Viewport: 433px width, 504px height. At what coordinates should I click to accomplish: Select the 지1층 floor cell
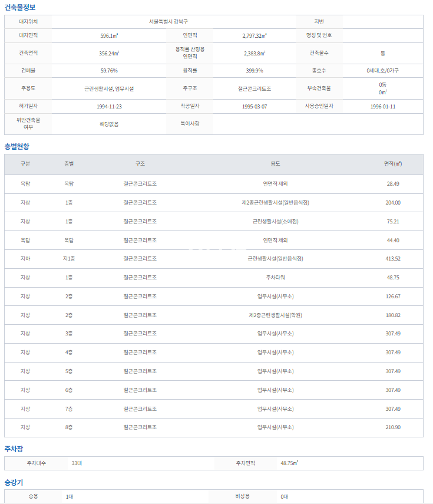coord(69,259)
